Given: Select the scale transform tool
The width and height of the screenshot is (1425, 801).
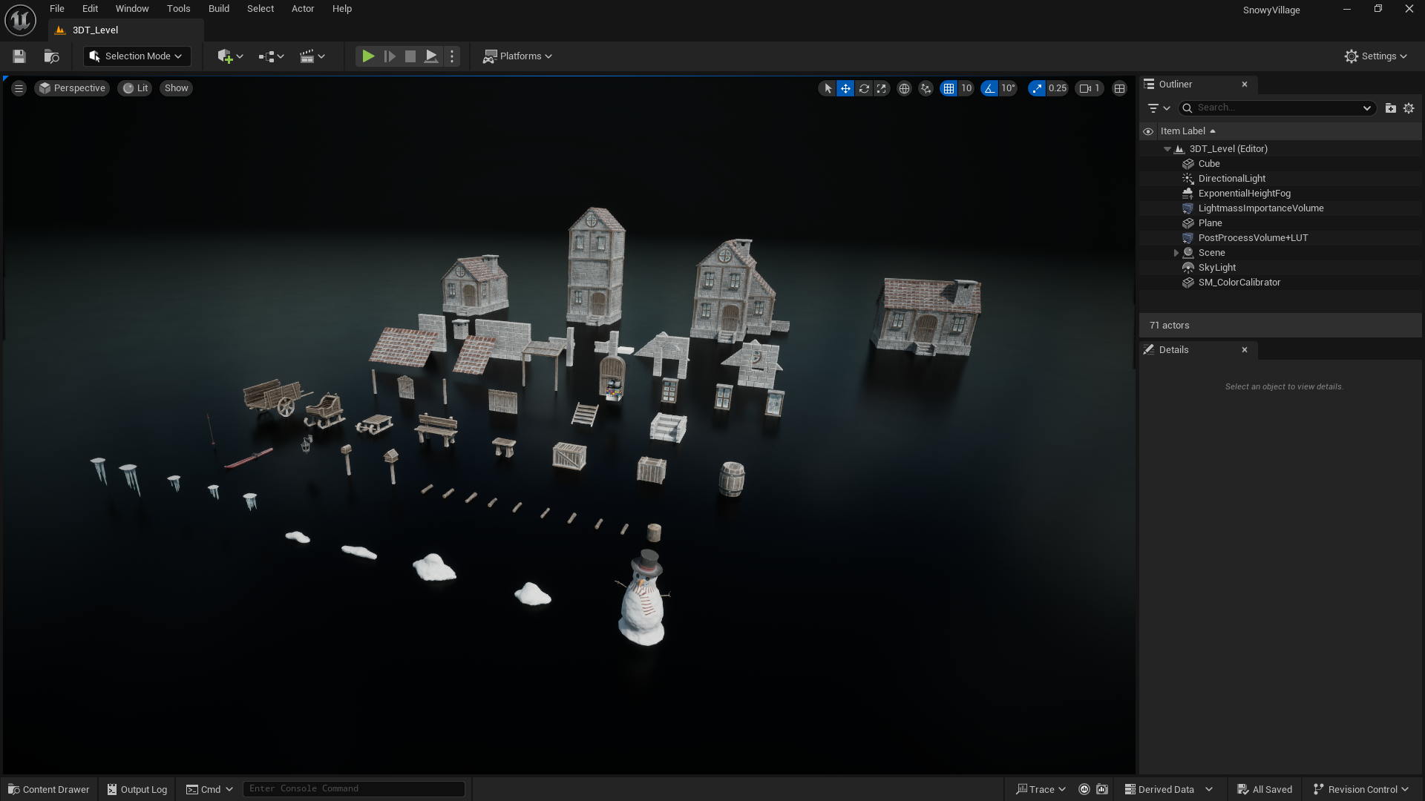Looking at the screenshot, I should (882, 88).
